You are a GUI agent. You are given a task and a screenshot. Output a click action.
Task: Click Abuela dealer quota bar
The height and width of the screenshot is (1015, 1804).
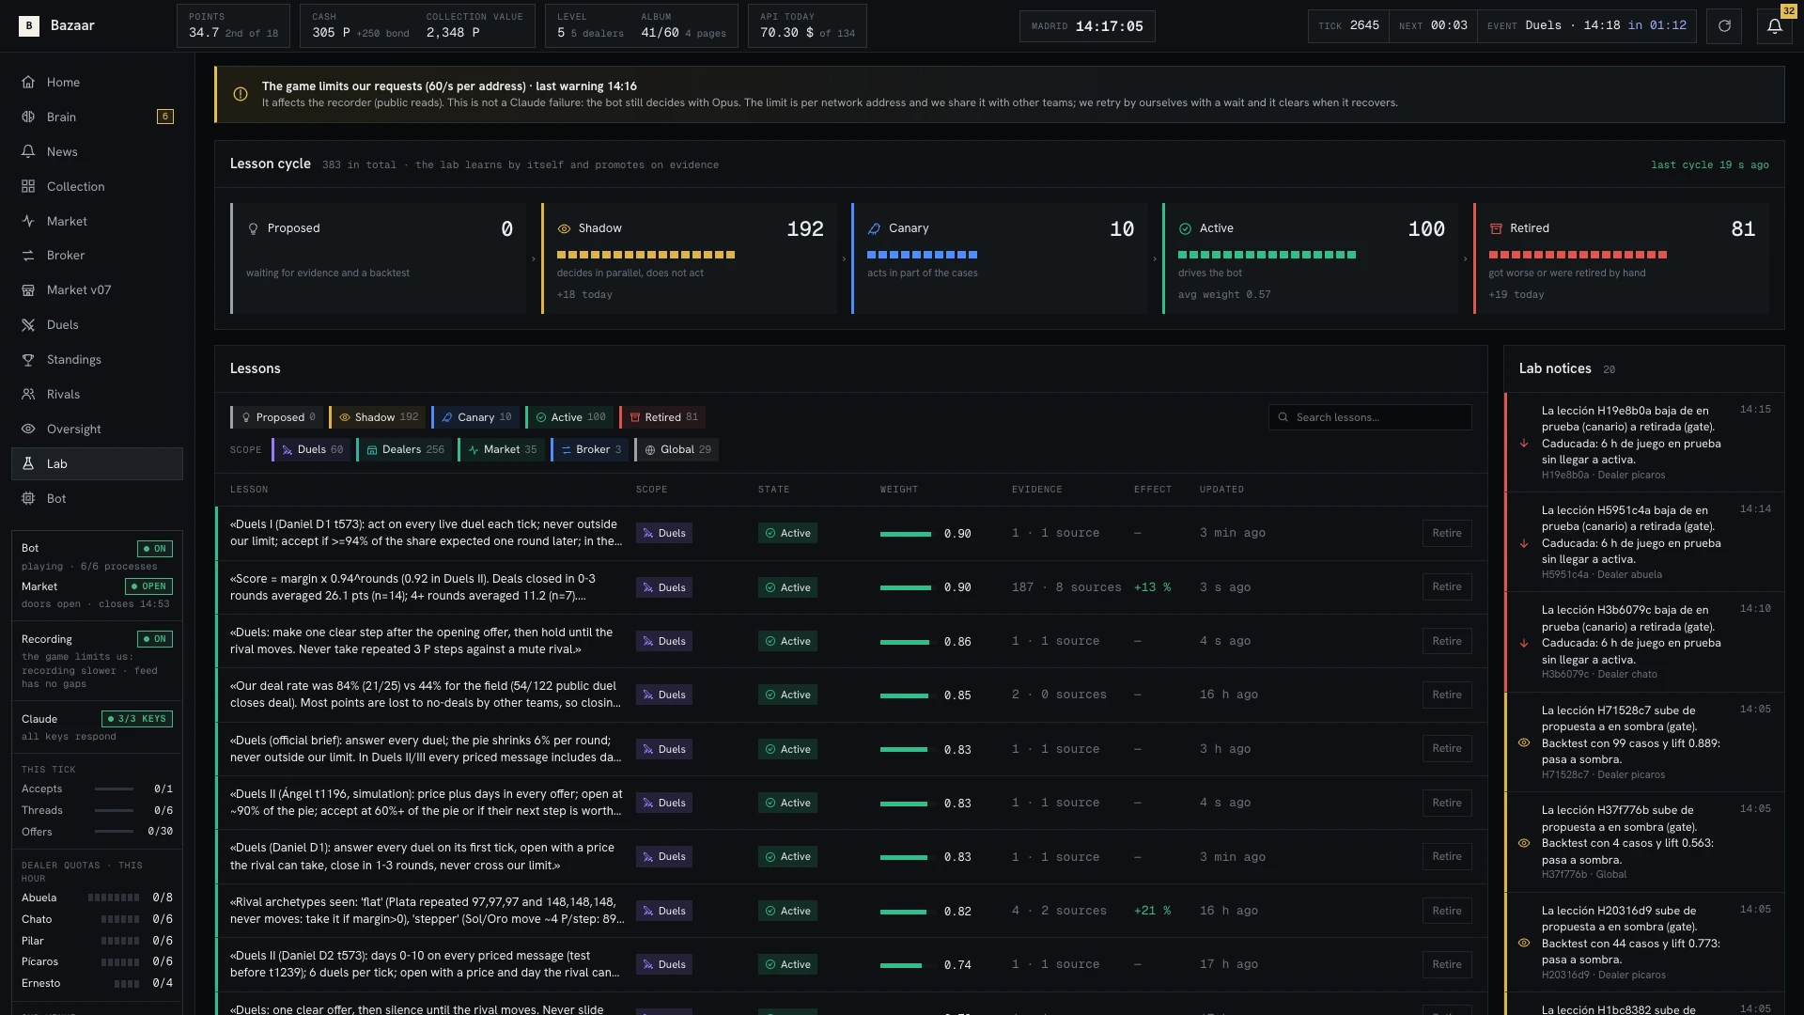coord(114,898)
